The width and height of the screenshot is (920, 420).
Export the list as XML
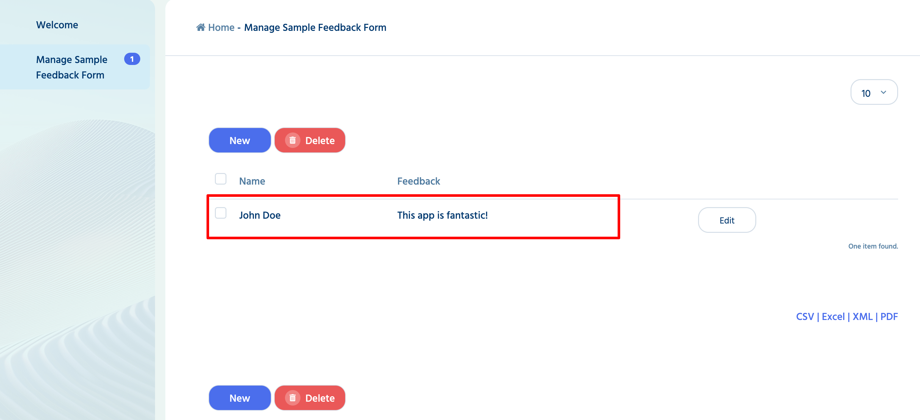[862, 317]
